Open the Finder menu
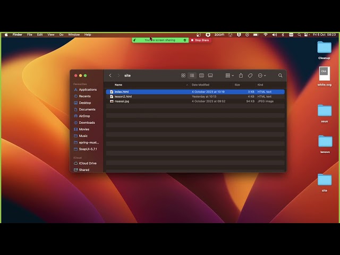Viewport: 340px width, 255px height. point(18,35)
